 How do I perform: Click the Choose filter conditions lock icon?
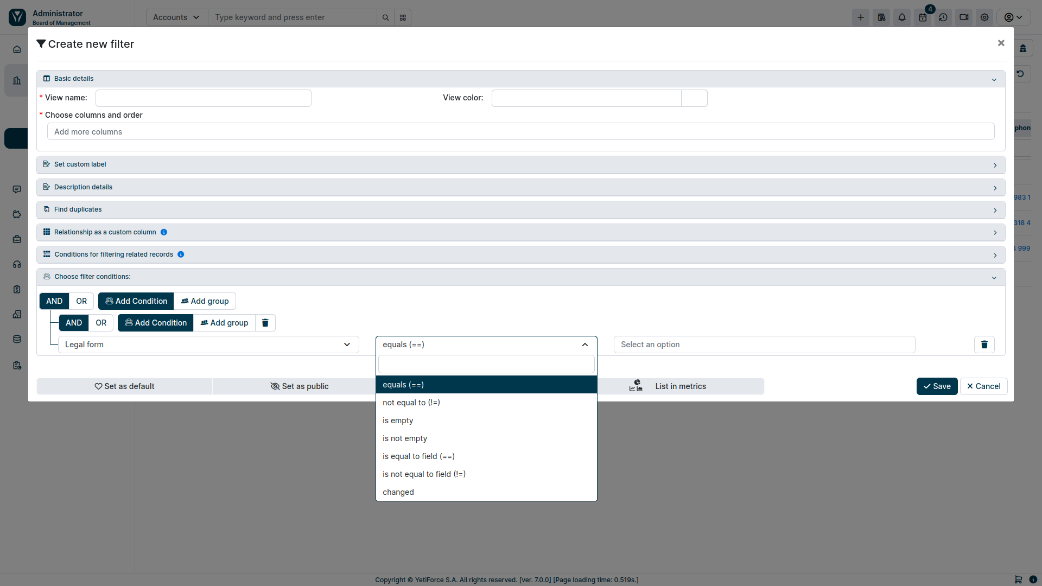tap(47, 276)
